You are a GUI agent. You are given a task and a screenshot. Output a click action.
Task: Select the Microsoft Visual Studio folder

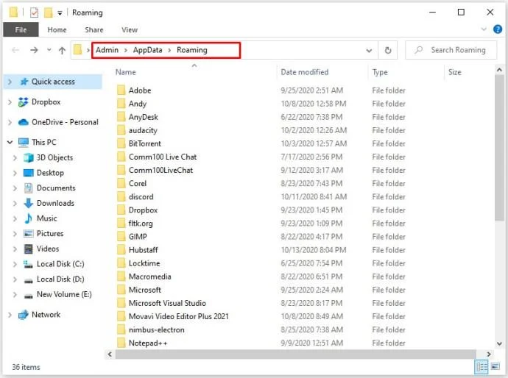167,303
